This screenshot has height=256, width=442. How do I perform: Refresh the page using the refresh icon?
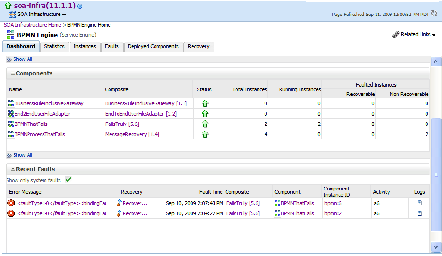434,13
